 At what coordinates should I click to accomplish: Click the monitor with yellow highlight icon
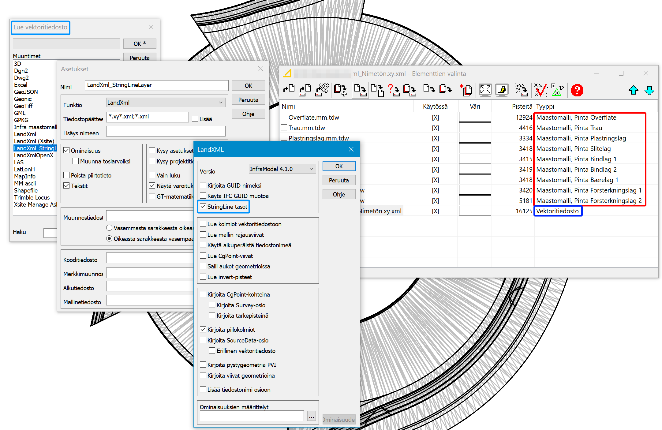point(502,90)
